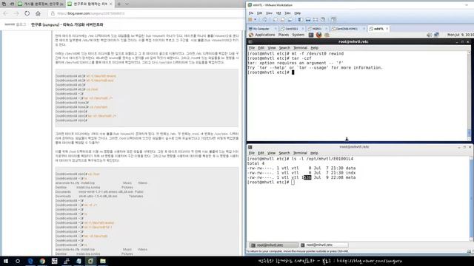Click the lower terminal vertical scrollbar
This screenshot has width=474, height=266.
point(471,199)
